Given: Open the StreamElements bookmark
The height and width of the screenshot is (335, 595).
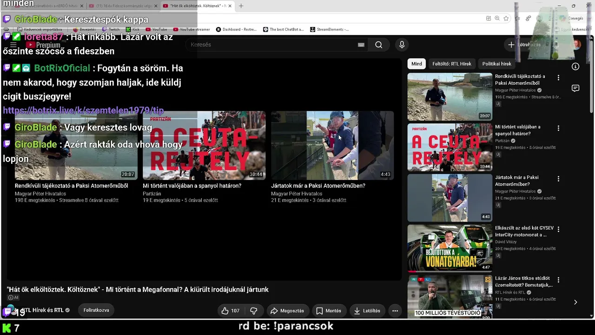Looking at the screenshot, I should tap(330, 29).
